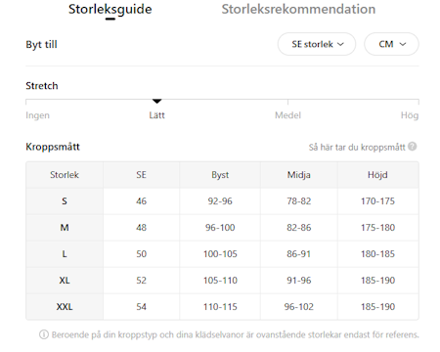440x352 pixels.
Task: Open the Så här tar du kroppsmått link
Action: (357, 148)
